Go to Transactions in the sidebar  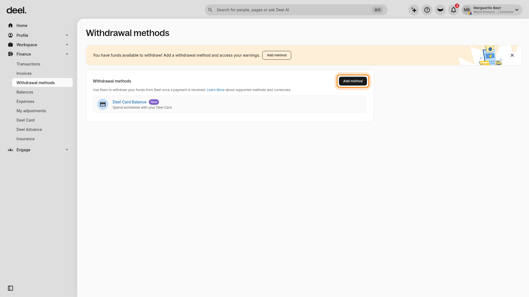(28, 64)
